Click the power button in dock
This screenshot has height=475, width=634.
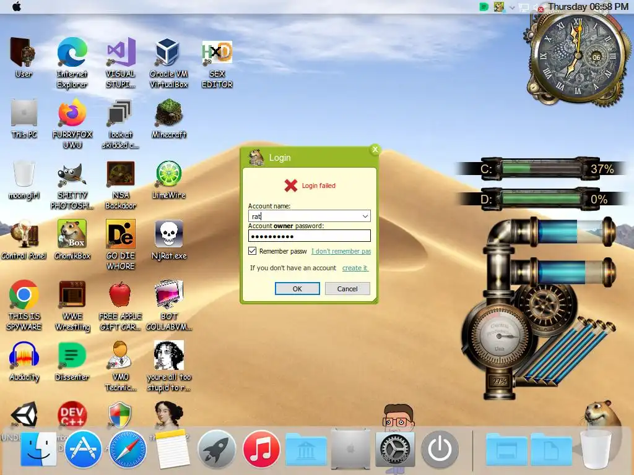[440, 449]
